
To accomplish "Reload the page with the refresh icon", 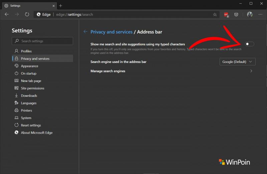I will (27, 14).
